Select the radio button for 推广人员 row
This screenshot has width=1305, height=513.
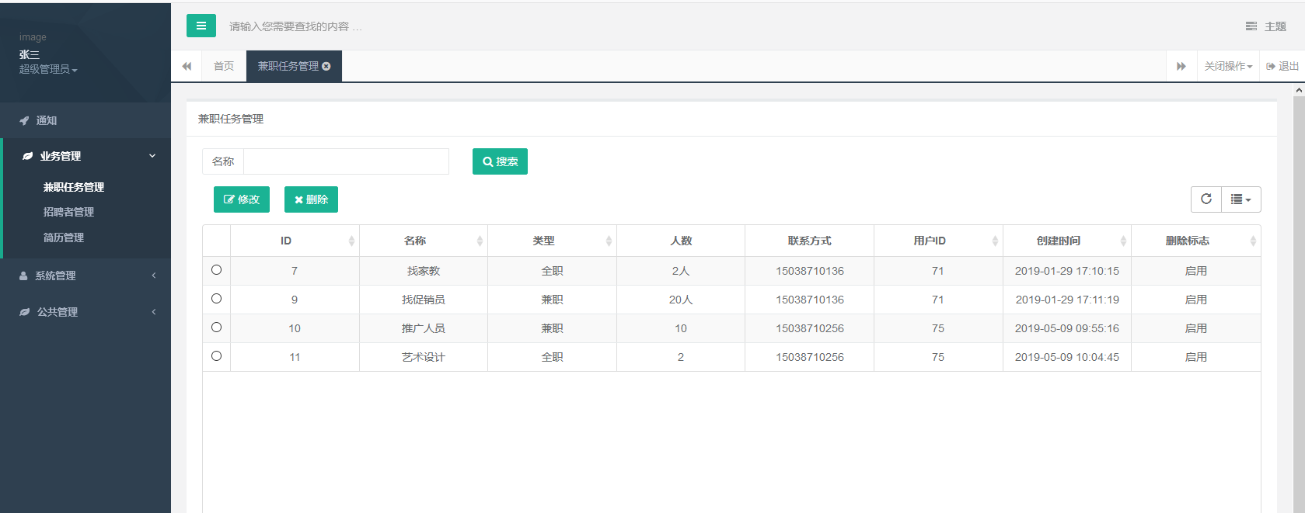point(216,328)
